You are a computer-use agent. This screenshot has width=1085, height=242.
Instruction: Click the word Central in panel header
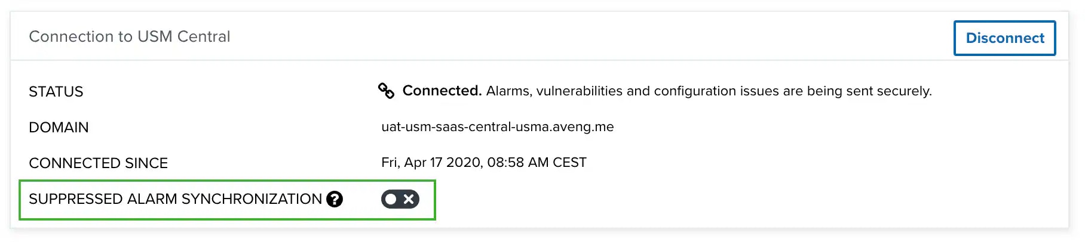[x=204, y=36]
